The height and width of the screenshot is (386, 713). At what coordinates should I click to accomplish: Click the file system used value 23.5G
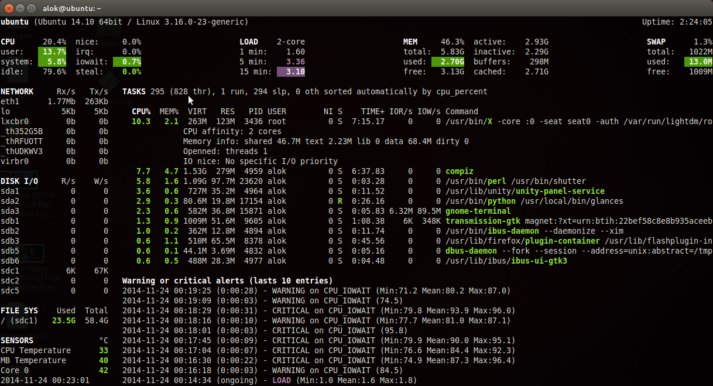point(63,320)
